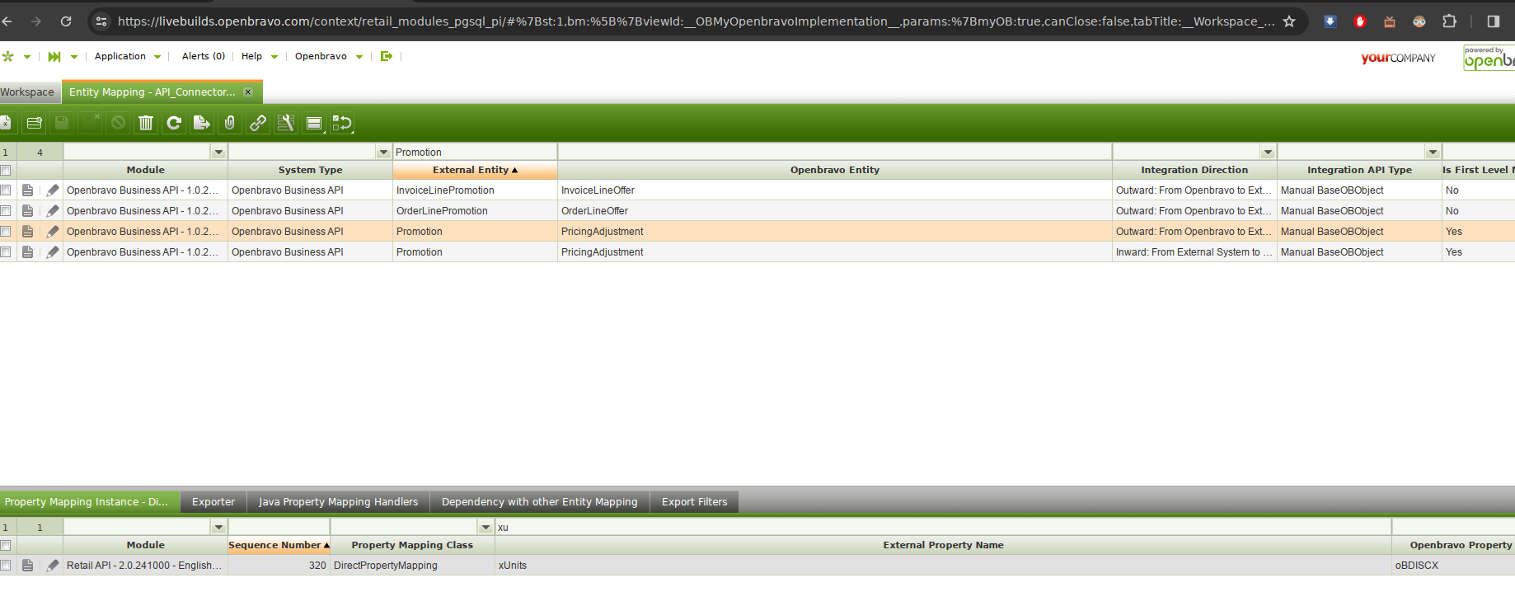Open Java Property Mapping Handlers tab
This screenshot has width=1515, height=606.
tap(338, 502)
